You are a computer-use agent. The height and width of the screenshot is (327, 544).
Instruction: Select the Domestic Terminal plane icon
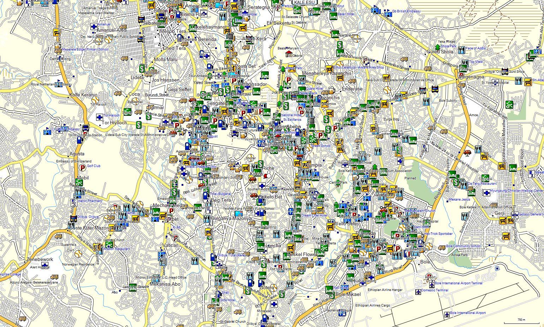(418, 292)
